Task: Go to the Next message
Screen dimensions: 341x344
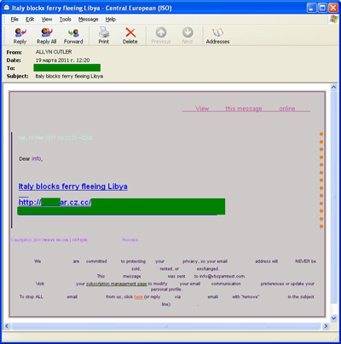Action: click(x=188, y=36)
